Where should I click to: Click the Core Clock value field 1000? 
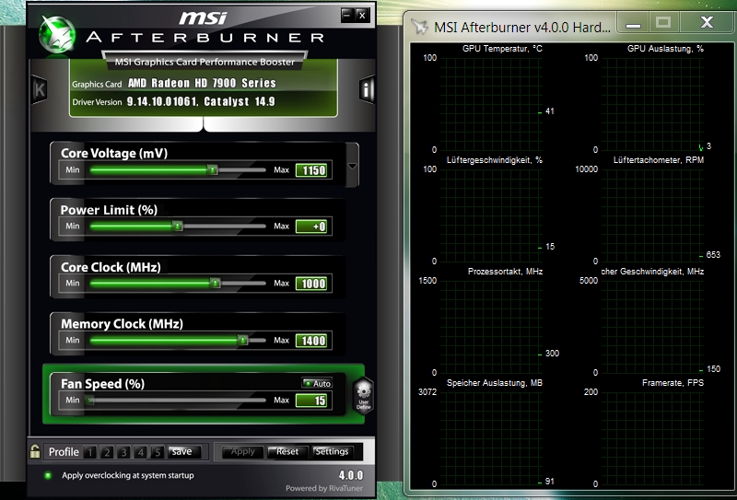point(311,284)
